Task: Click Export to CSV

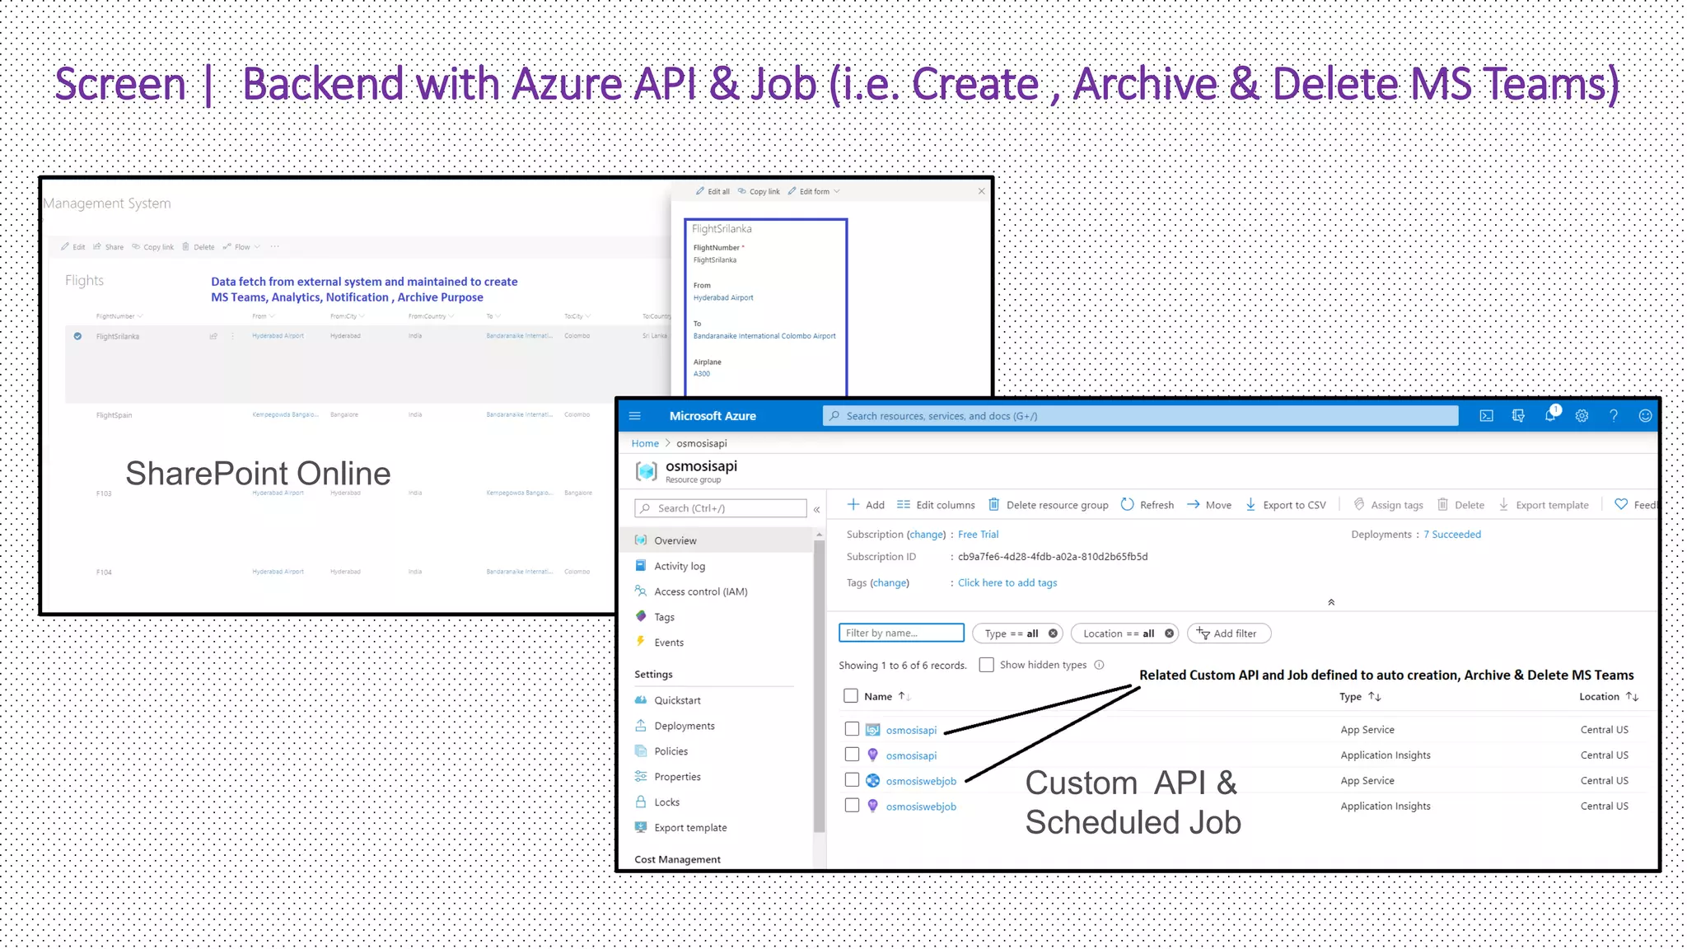Action: [x=1285, y=505]
